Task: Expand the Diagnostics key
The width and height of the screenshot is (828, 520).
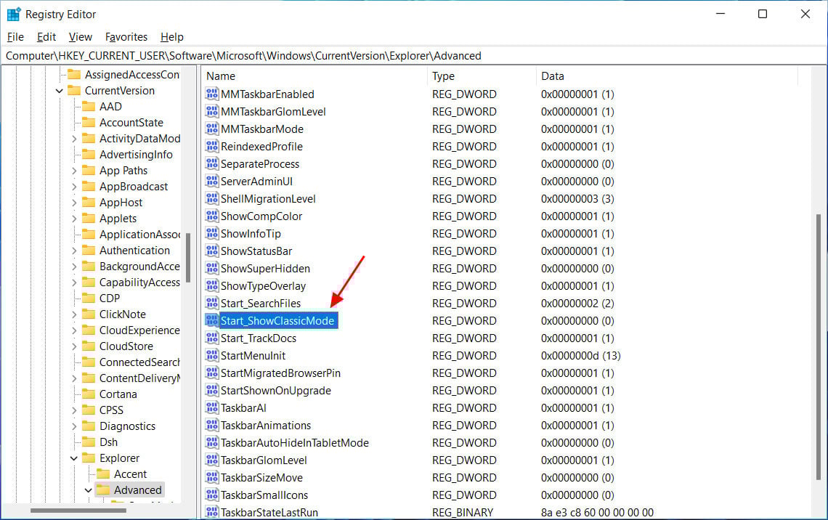Action: coord(74,426)
